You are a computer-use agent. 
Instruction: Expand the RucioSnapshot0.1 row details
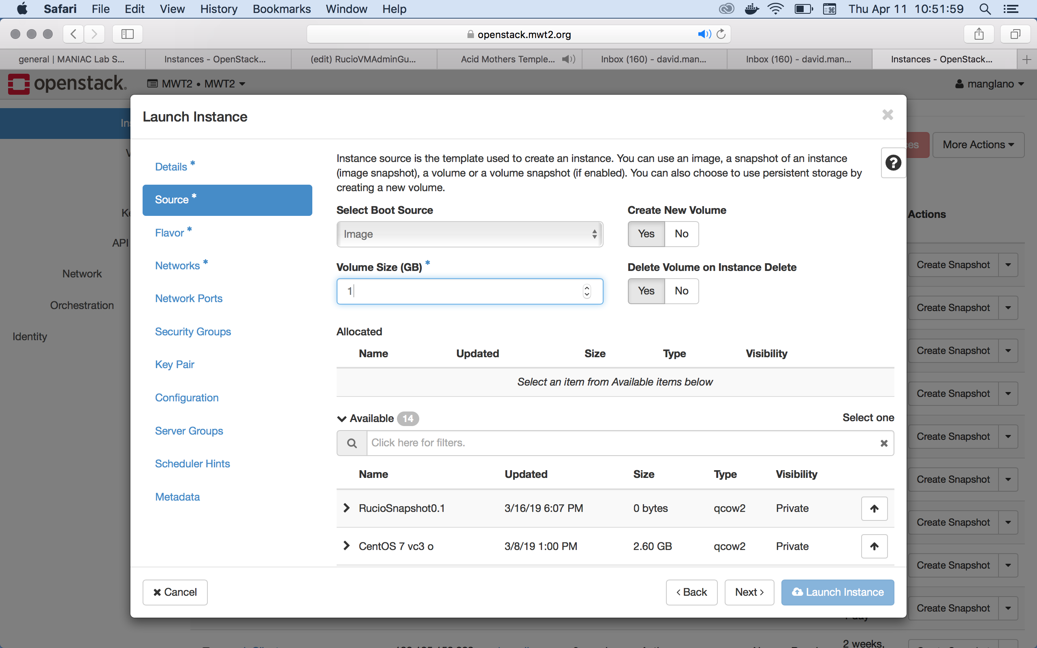click(346, 508)
